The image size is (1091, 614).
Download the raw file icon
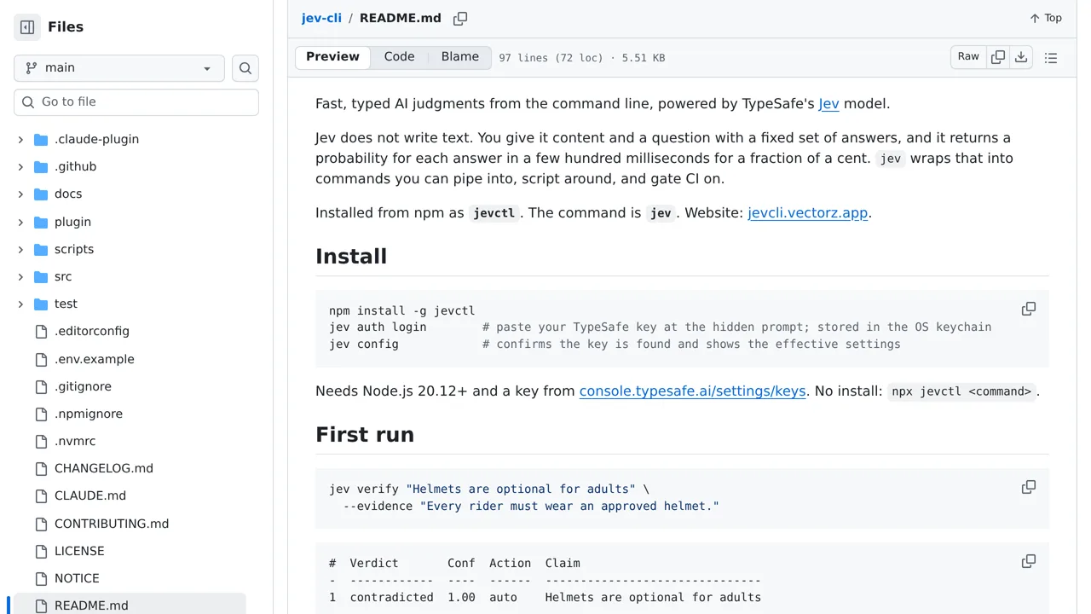[1021, 57]
